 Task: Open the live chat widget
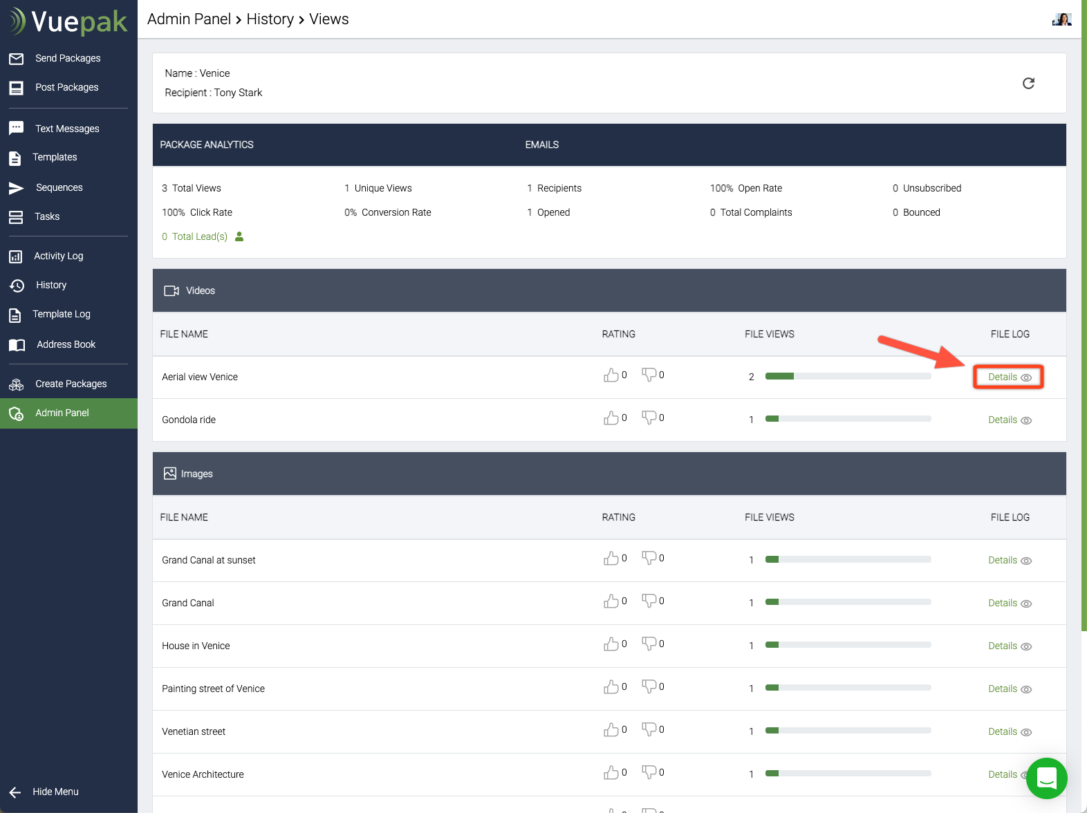tap(1046, 778)
